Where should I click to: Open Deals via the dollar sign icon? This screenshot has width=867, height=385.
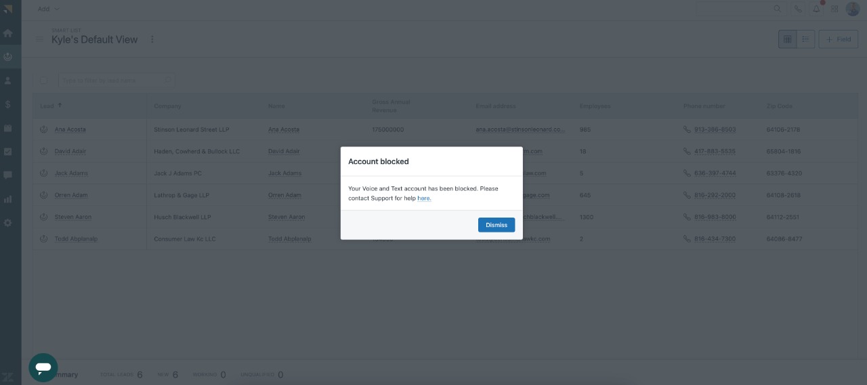8,104
